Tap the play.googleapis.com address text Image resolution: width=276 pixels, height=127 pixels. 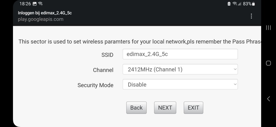click(x=41, y=19)
